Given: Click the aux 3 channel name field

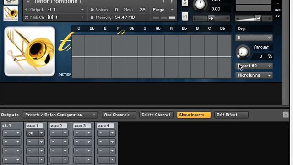Looking at the screenshot, I should click(x=82, y=126).
